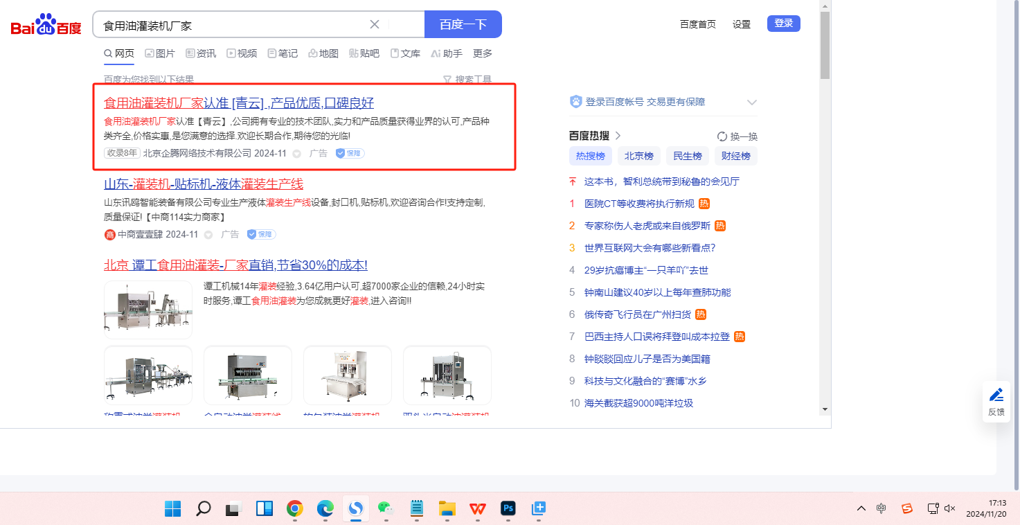
Task: Open hot search 钟南山建议40岁以上每年查肺功能
Action: (658, 292)
